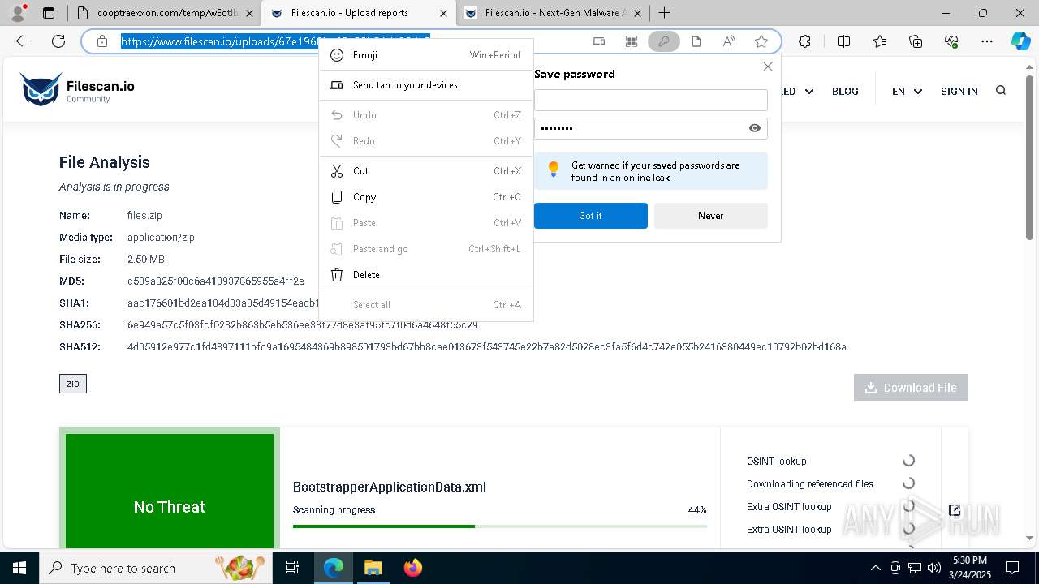Open Task View on taskbar

292,568
